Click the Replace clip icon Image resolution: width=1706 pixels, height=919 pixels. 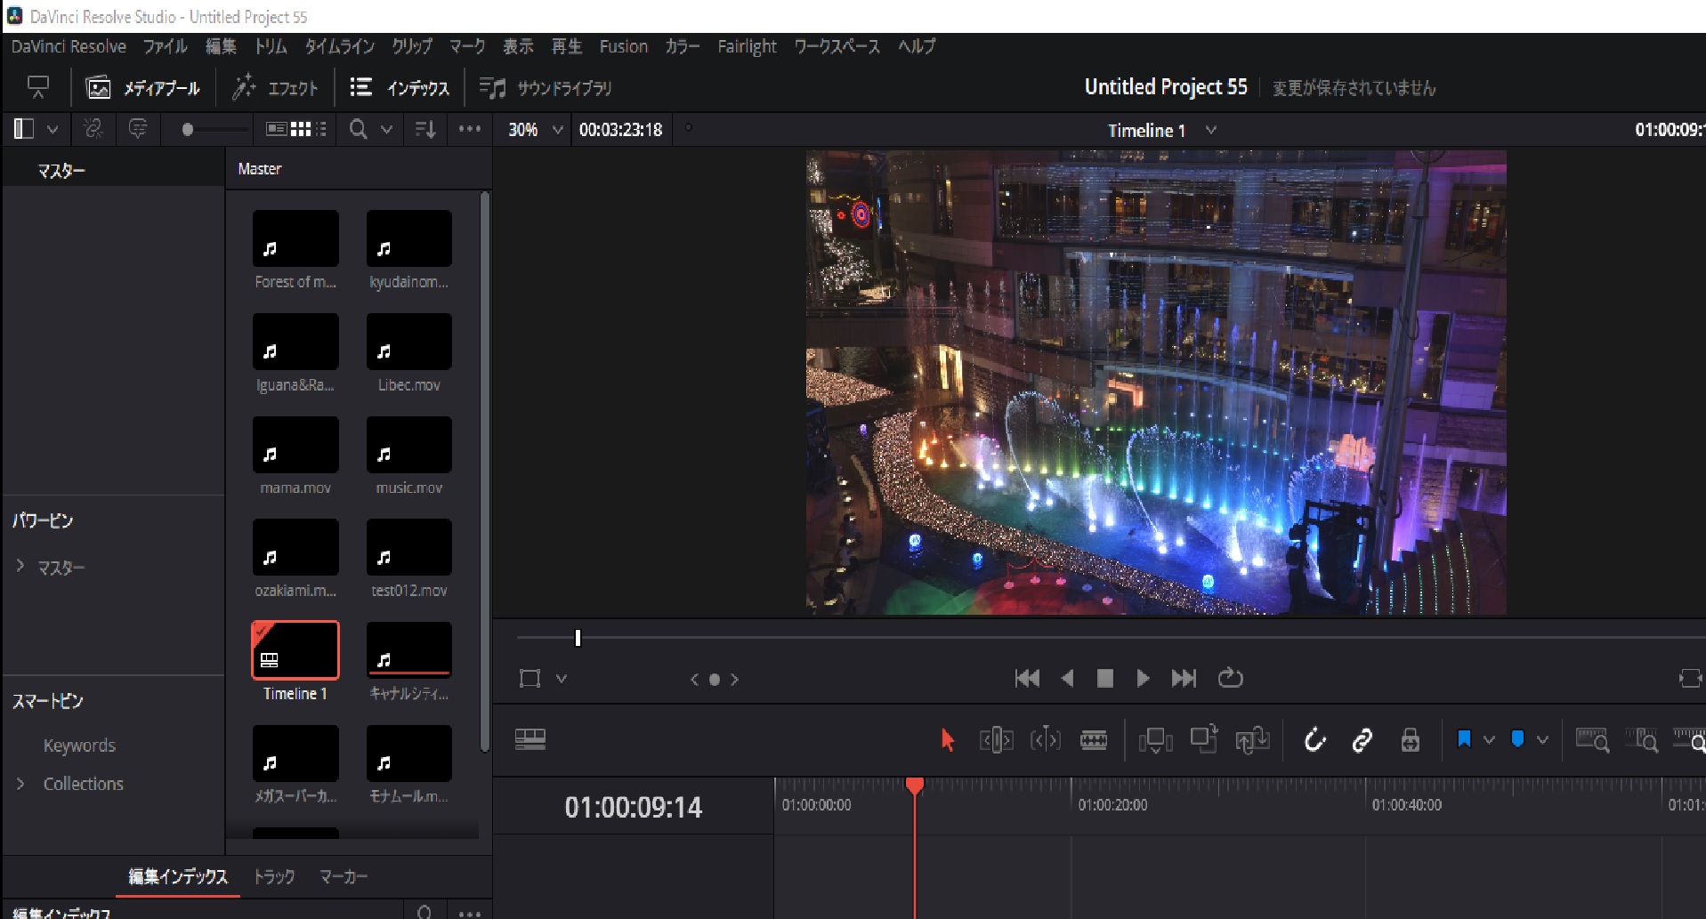(x=1251, y=740)
